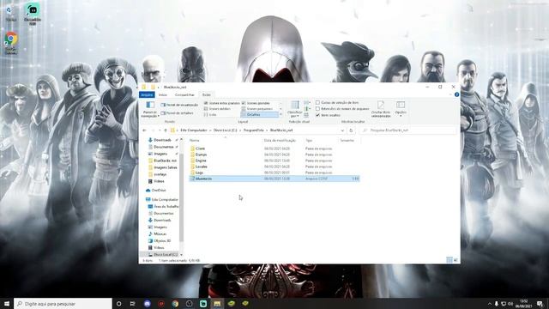
Task: Select the Client folder
Action: tap(200, 148)
